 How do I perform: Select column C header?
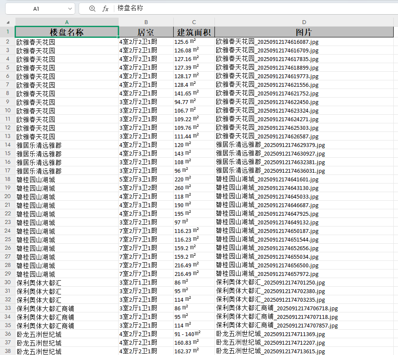coord(194,22)
